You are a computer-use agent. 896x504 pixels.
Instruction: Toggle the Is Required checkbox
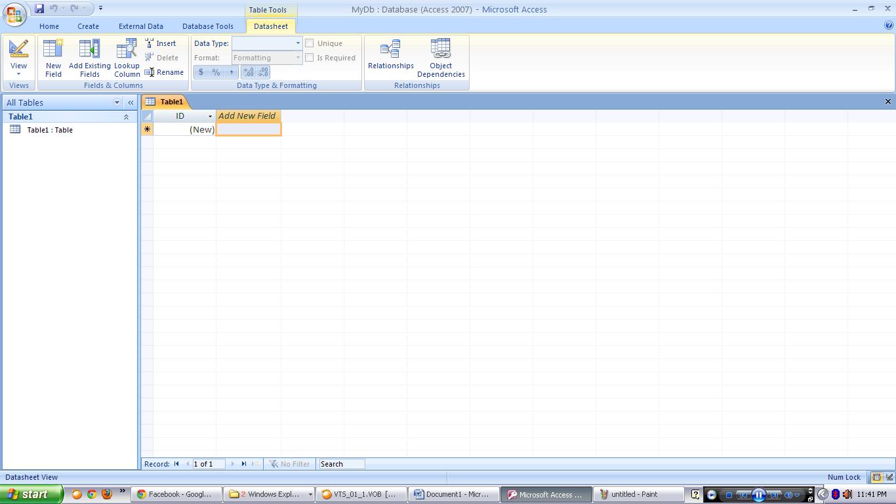click(309, 58)
